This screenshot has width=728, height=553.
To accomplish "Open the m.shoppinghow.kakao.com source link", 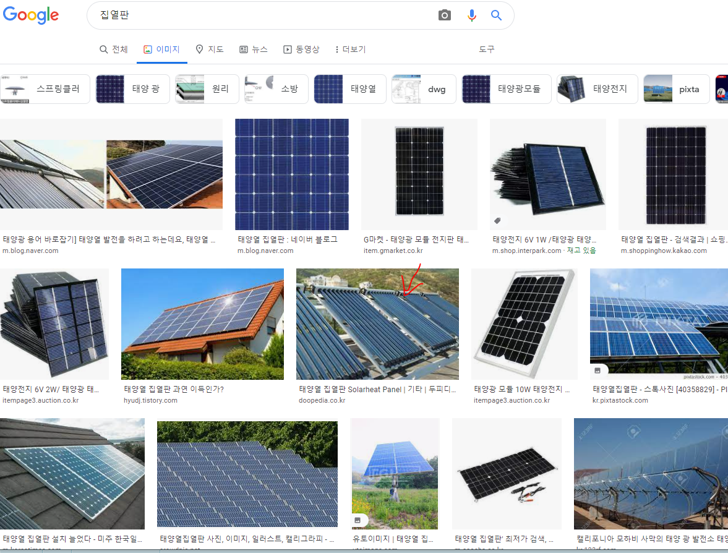I will tap(664, 251).
